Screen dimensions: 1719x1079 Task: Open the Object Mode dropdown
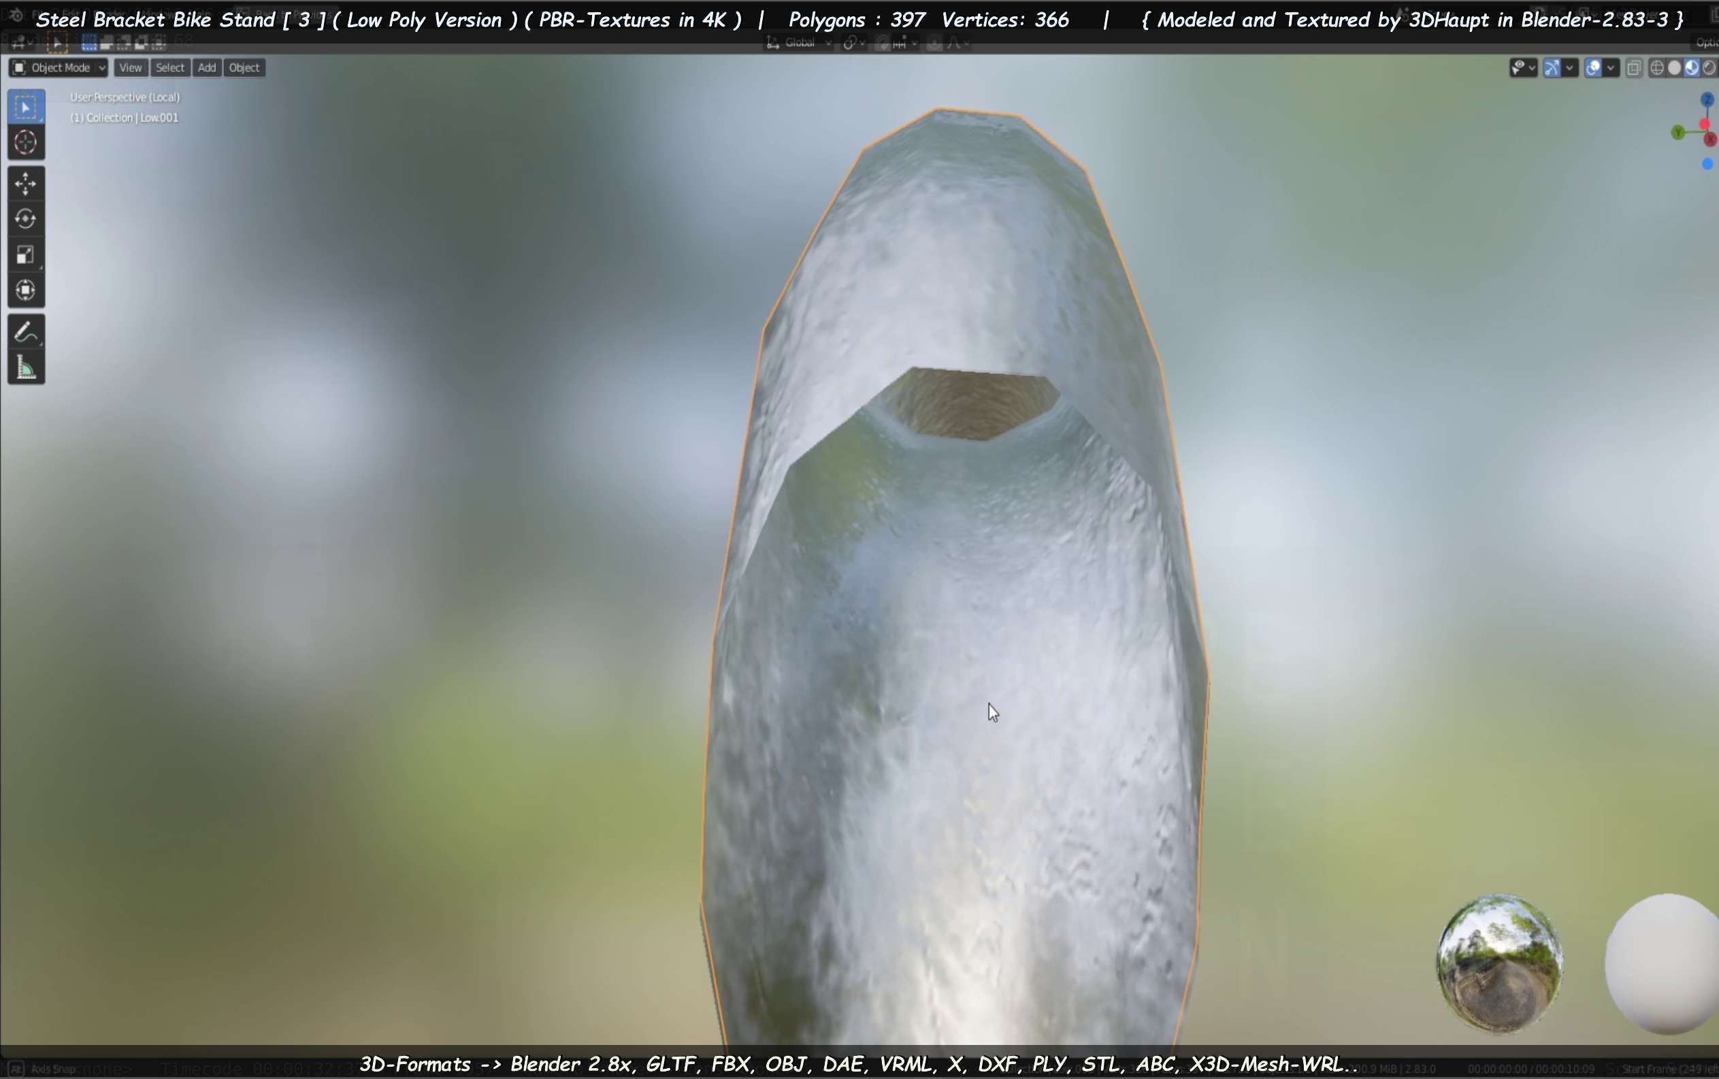[59, 68]
